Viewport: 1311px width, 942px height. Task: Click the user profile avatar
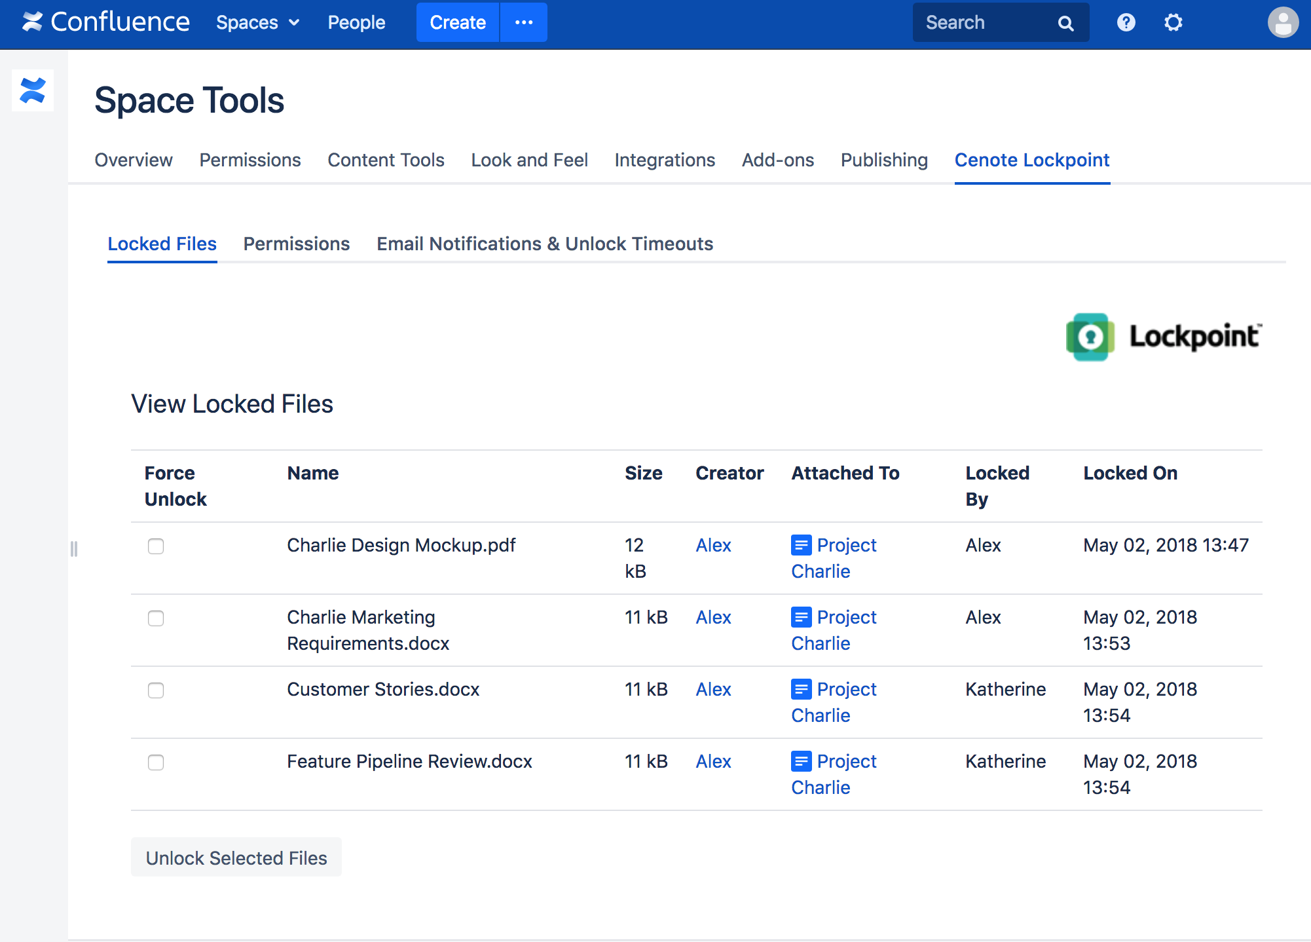point(1282,23)
